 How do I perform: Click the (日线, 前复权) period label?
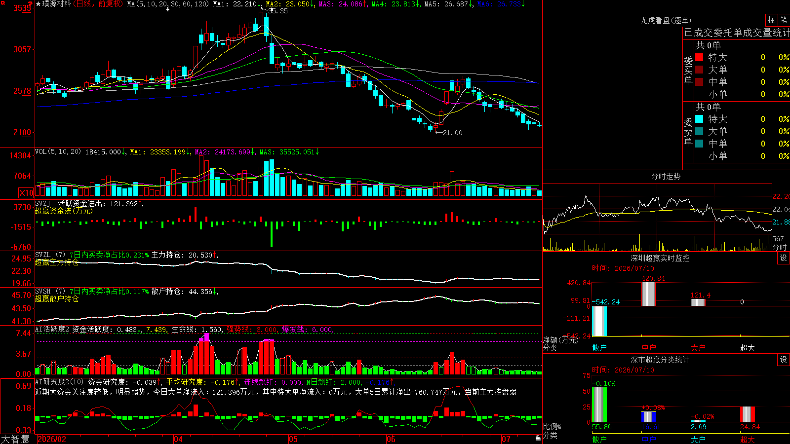[99, 4]
